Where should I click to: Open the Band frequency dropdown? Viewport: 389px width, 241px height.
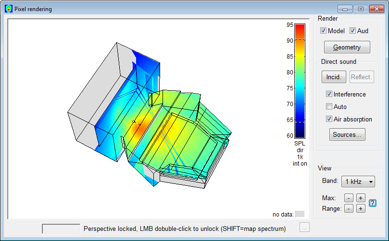click(x=358, y=181)
